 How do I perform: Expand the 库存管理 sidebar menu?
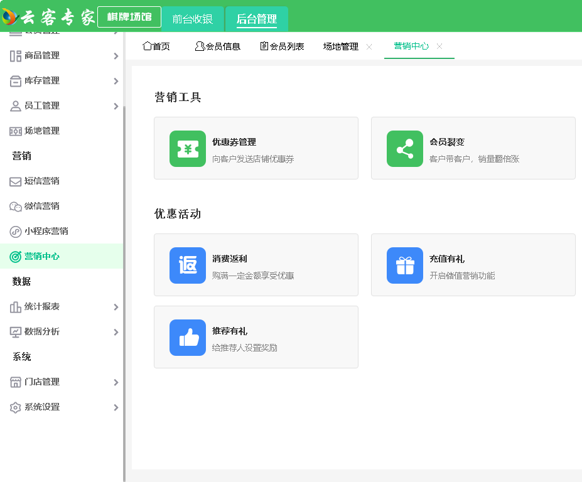(116, 81)
